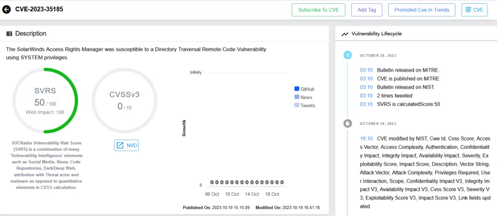Click the GitHub blue color swatch
This screenshot has height=216, width=497.
click(297, 89)
